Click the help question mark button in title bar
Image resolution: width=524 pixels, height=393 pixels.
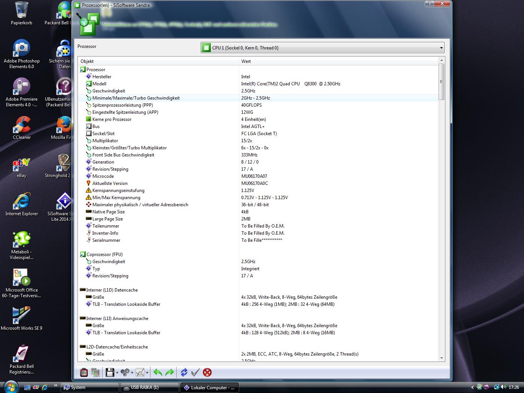(429, 3)
